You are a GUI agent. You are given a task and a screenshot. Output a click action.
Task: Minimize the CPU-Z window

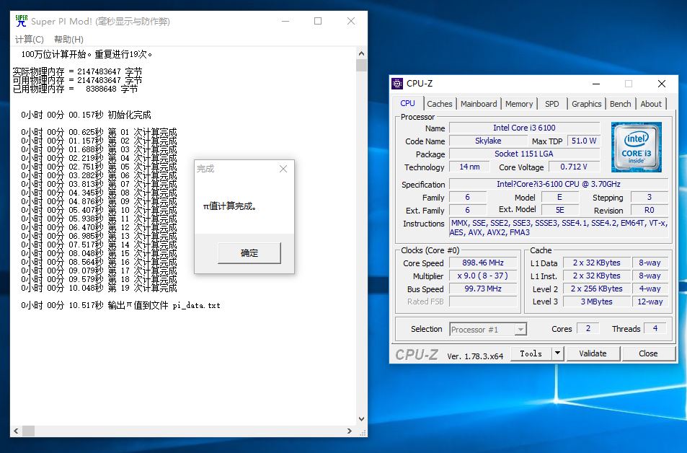(595, 84)
